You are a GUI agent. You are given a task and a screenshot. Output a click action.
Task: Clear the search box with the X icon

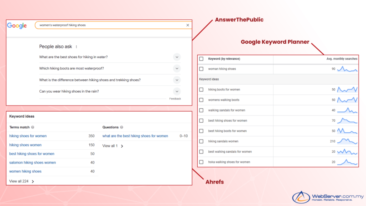(188, 25)
